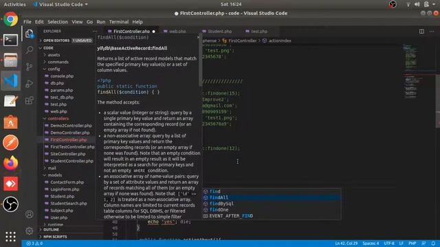This screenshot has width=440, height=247.
Task: Collapse the config folder
Action: (x=54, y=69)
